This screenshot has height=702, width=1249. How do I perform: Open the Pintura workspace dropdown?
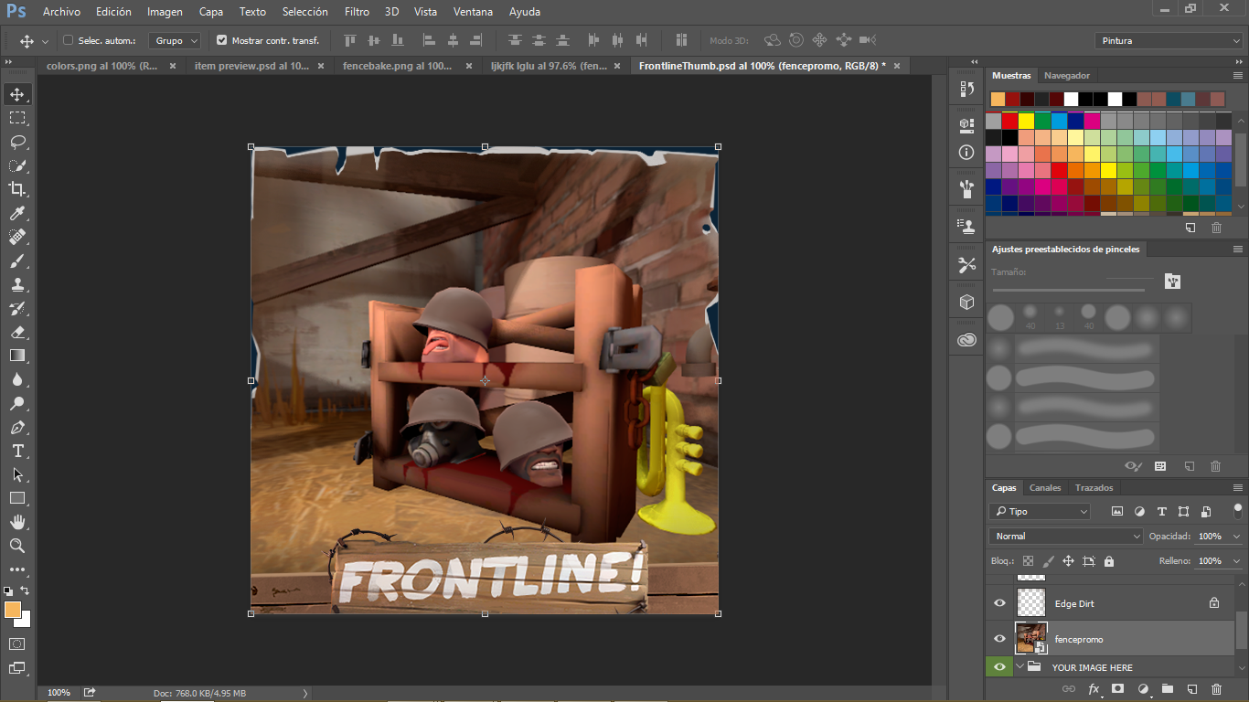(x=1168, y=40)
